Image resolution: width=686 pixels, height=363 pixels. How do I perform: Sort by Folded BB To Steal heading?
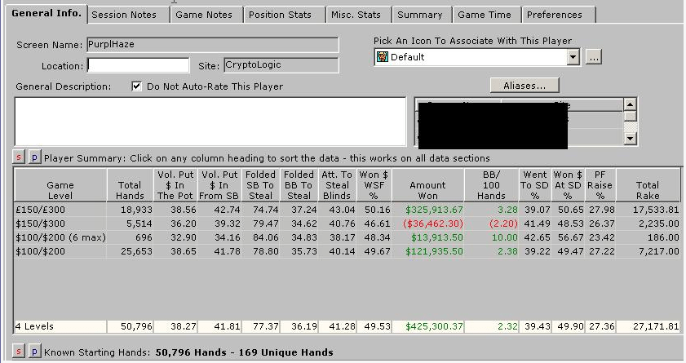tap(299, 185)
